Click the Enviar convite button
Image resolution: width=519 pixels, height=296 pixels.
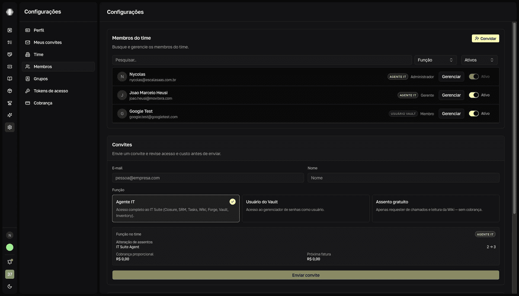[306, 275]
